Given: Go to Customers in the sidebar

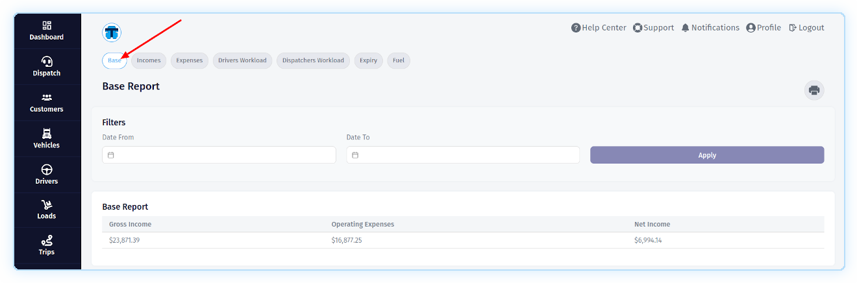Looking at the screenshot, I should [47, 97].
